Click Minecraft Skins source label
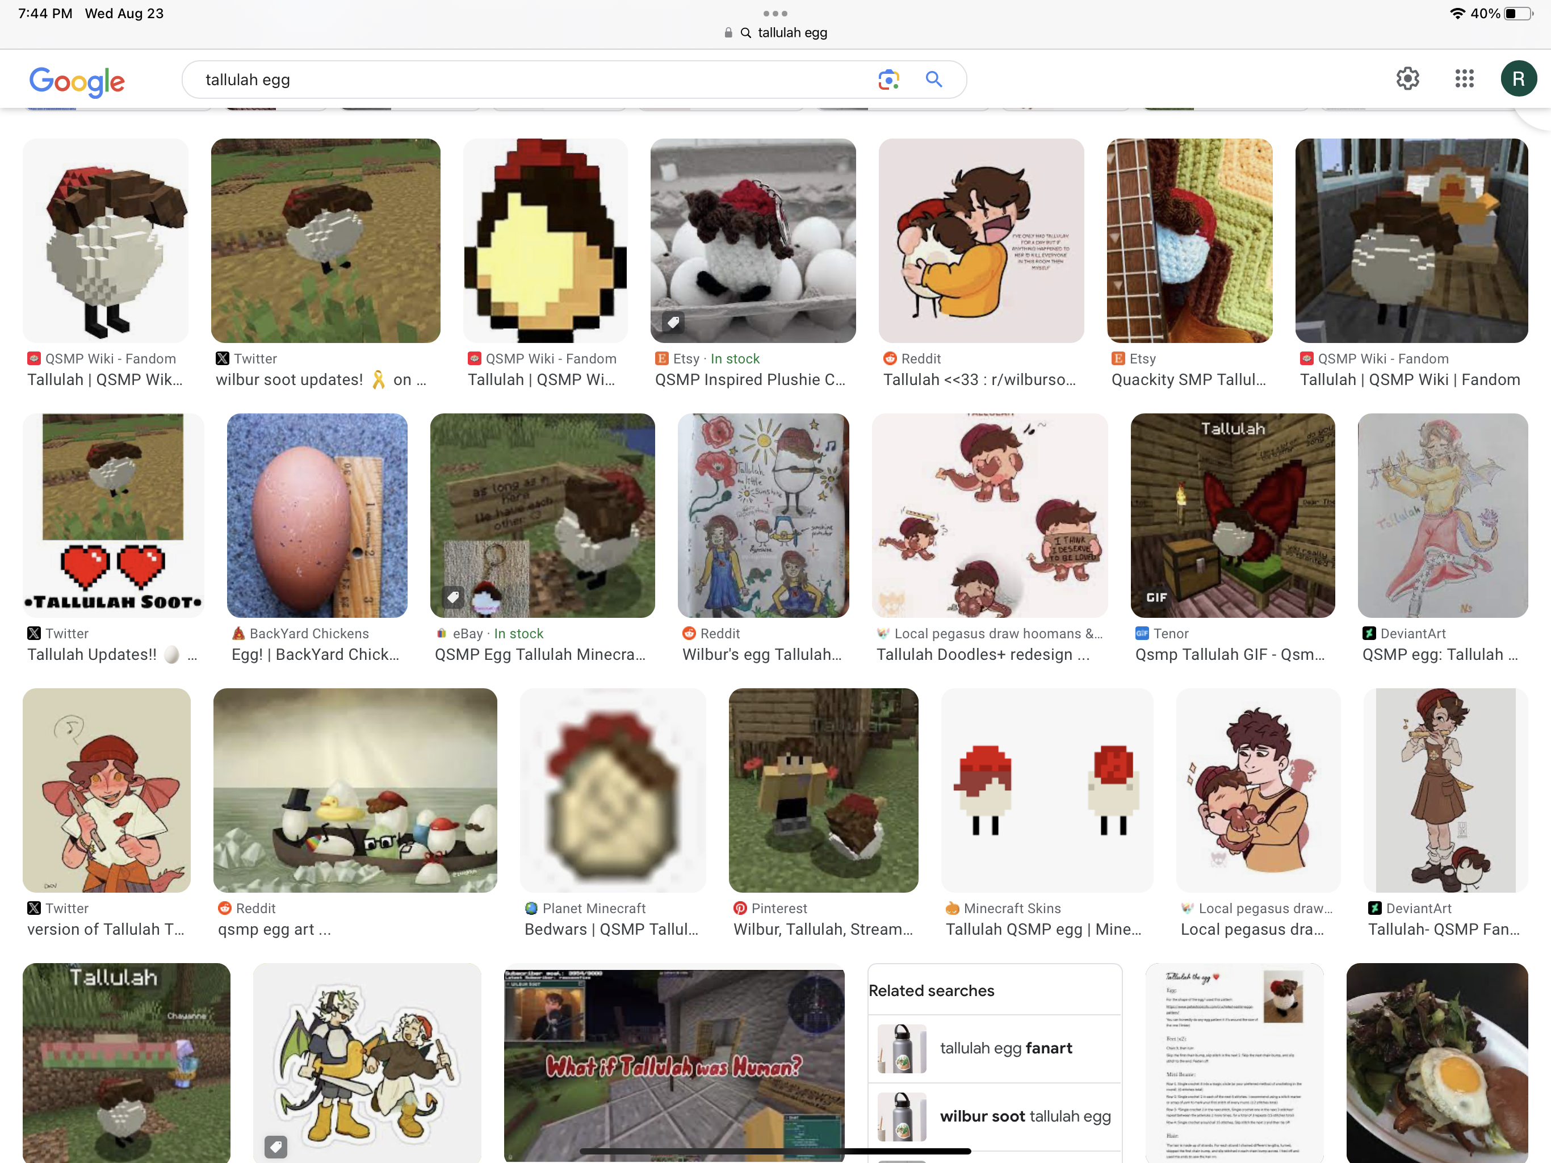 tap(1012, 909)
